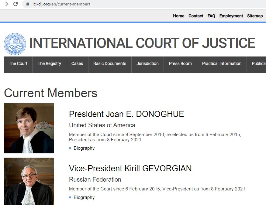Click the ICJ emblem logo
This screenshot has height=205, width=266.
click(15, 44)
